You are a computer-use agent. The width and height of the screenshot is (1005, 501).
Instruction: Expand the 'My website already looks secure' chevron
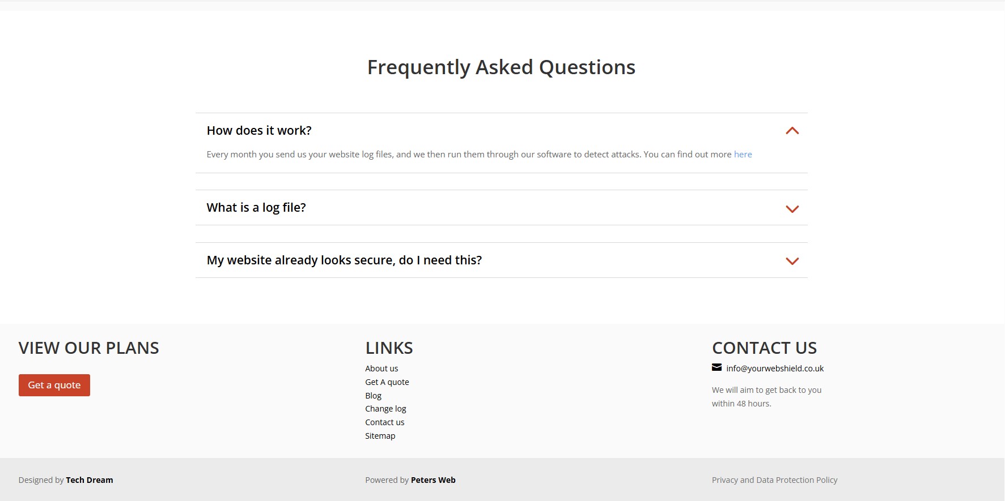(792, 261)
